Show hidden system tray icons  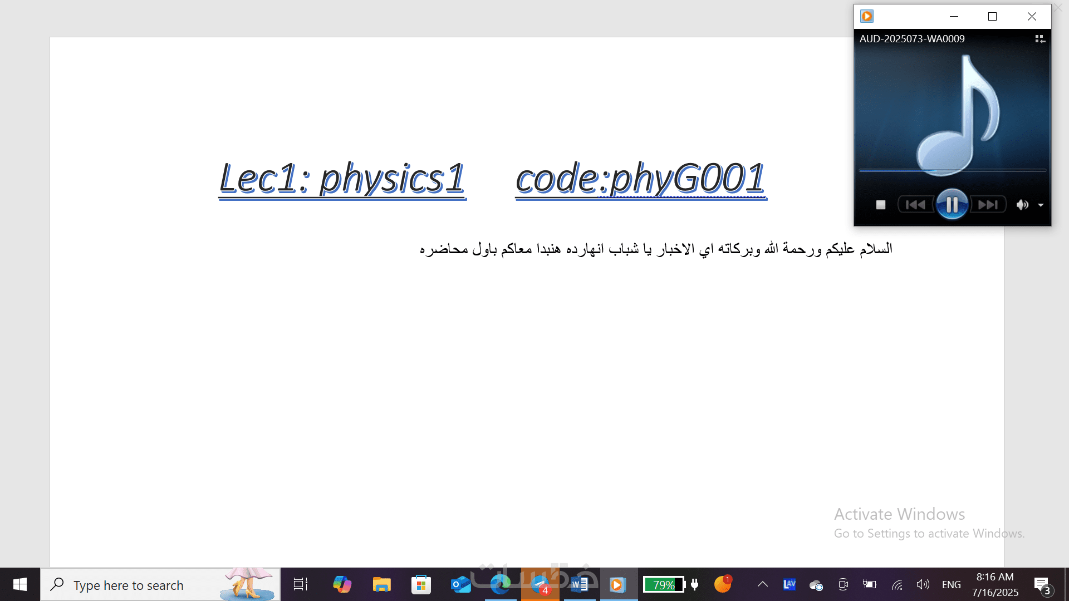pyautogui.click(x=763, y=584)
